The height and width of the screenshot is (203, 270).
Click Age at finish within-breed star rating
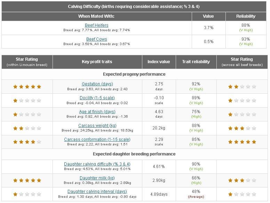[x=27, y=115]
